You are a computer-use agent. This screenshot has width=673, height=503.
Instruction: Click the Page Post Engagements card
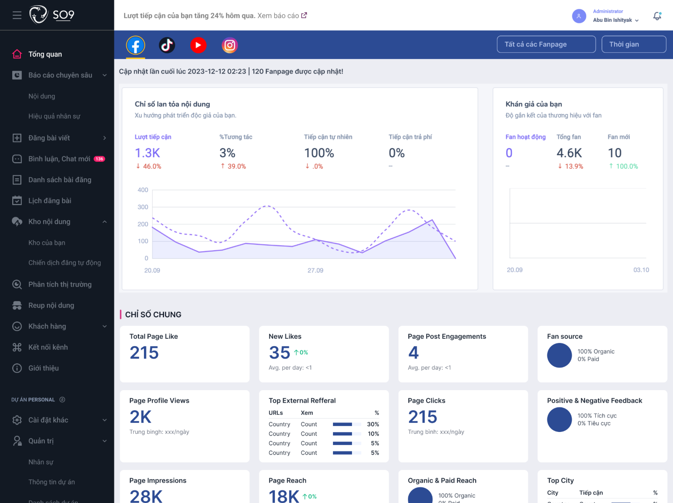(463, 354)
